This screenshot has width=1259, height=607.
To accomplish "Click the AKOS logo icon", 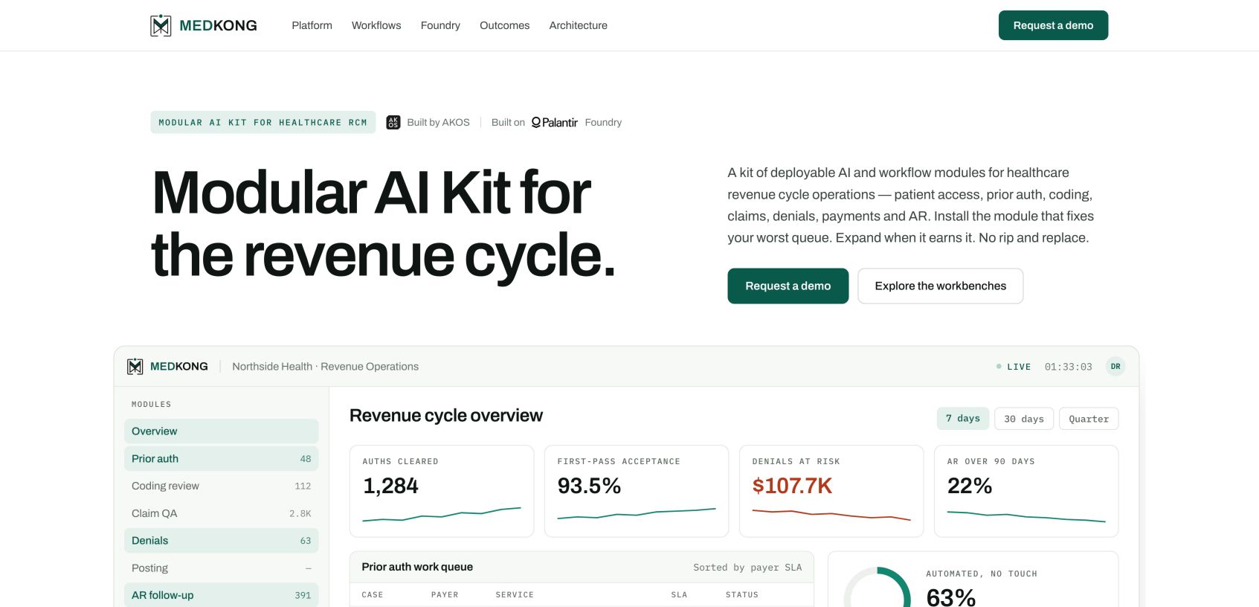I will click(x=393, y=123).
